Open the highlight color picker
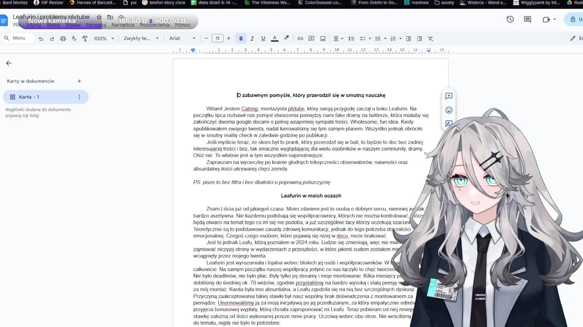583x327 pixels. click(x=286, y=39)
